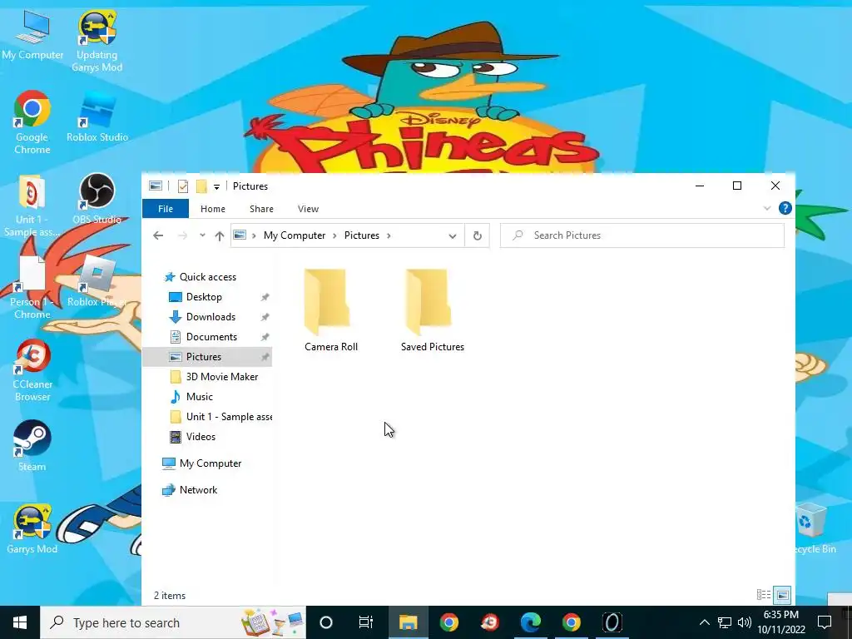
Task: Go up one folder level
Action: [x=219, y=235]
